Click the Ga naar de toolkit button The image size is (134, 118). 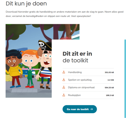tap(80, 109)
